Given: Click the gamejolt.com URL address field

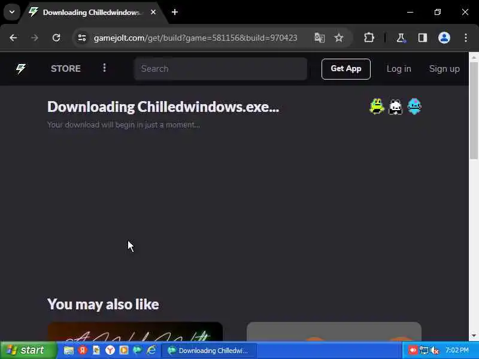Looking at the screenshot, I should tap(196, 38).
